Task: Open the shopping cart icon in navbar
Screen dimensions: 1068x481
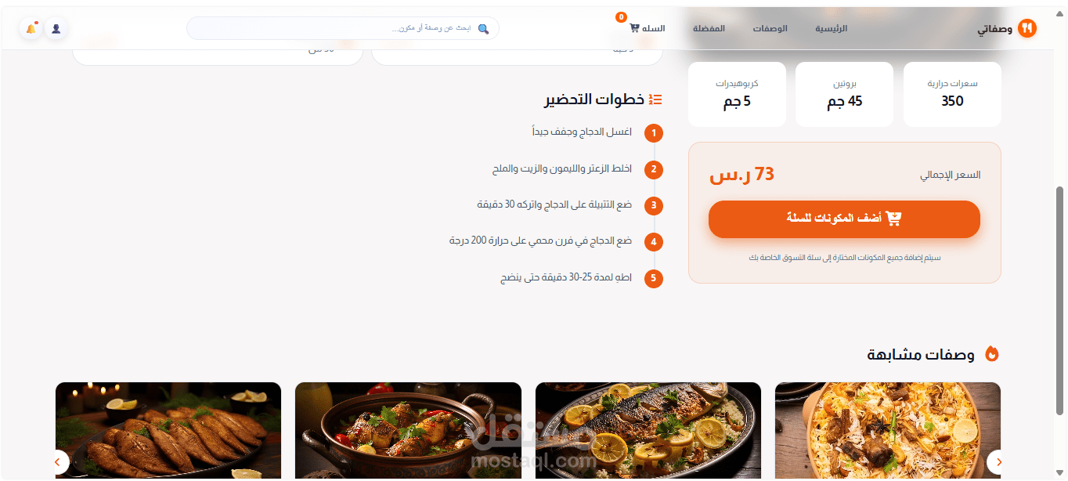Action: (x=634, y=28)
